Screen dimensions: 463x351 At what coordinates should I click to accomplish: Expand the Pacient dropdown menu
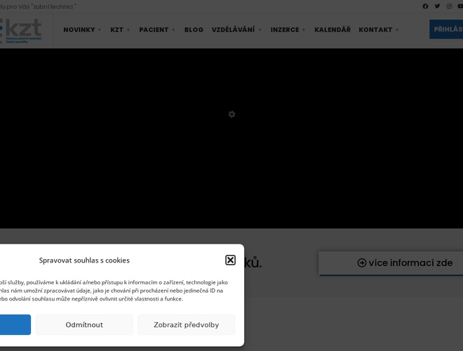tap(157, 30)
